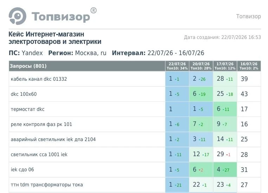Click the Запросы (801) column header
This screenshot has height=193, width=268.
[87, 66]
